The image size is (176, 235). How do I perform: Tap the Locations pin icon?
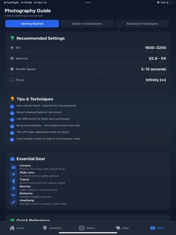tap(45, 228)
